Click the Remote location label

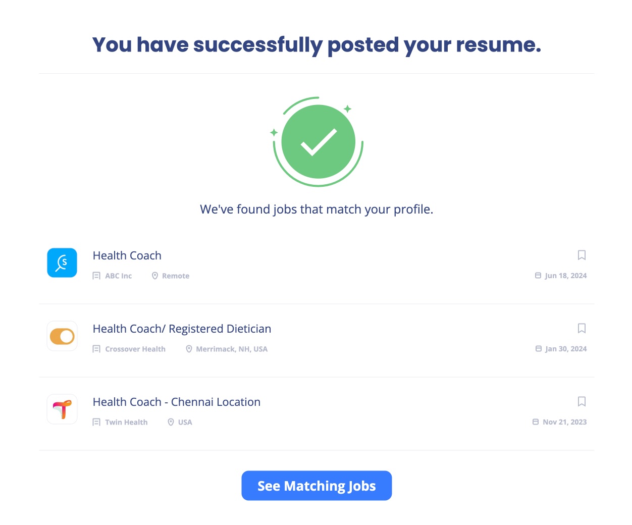176,276
